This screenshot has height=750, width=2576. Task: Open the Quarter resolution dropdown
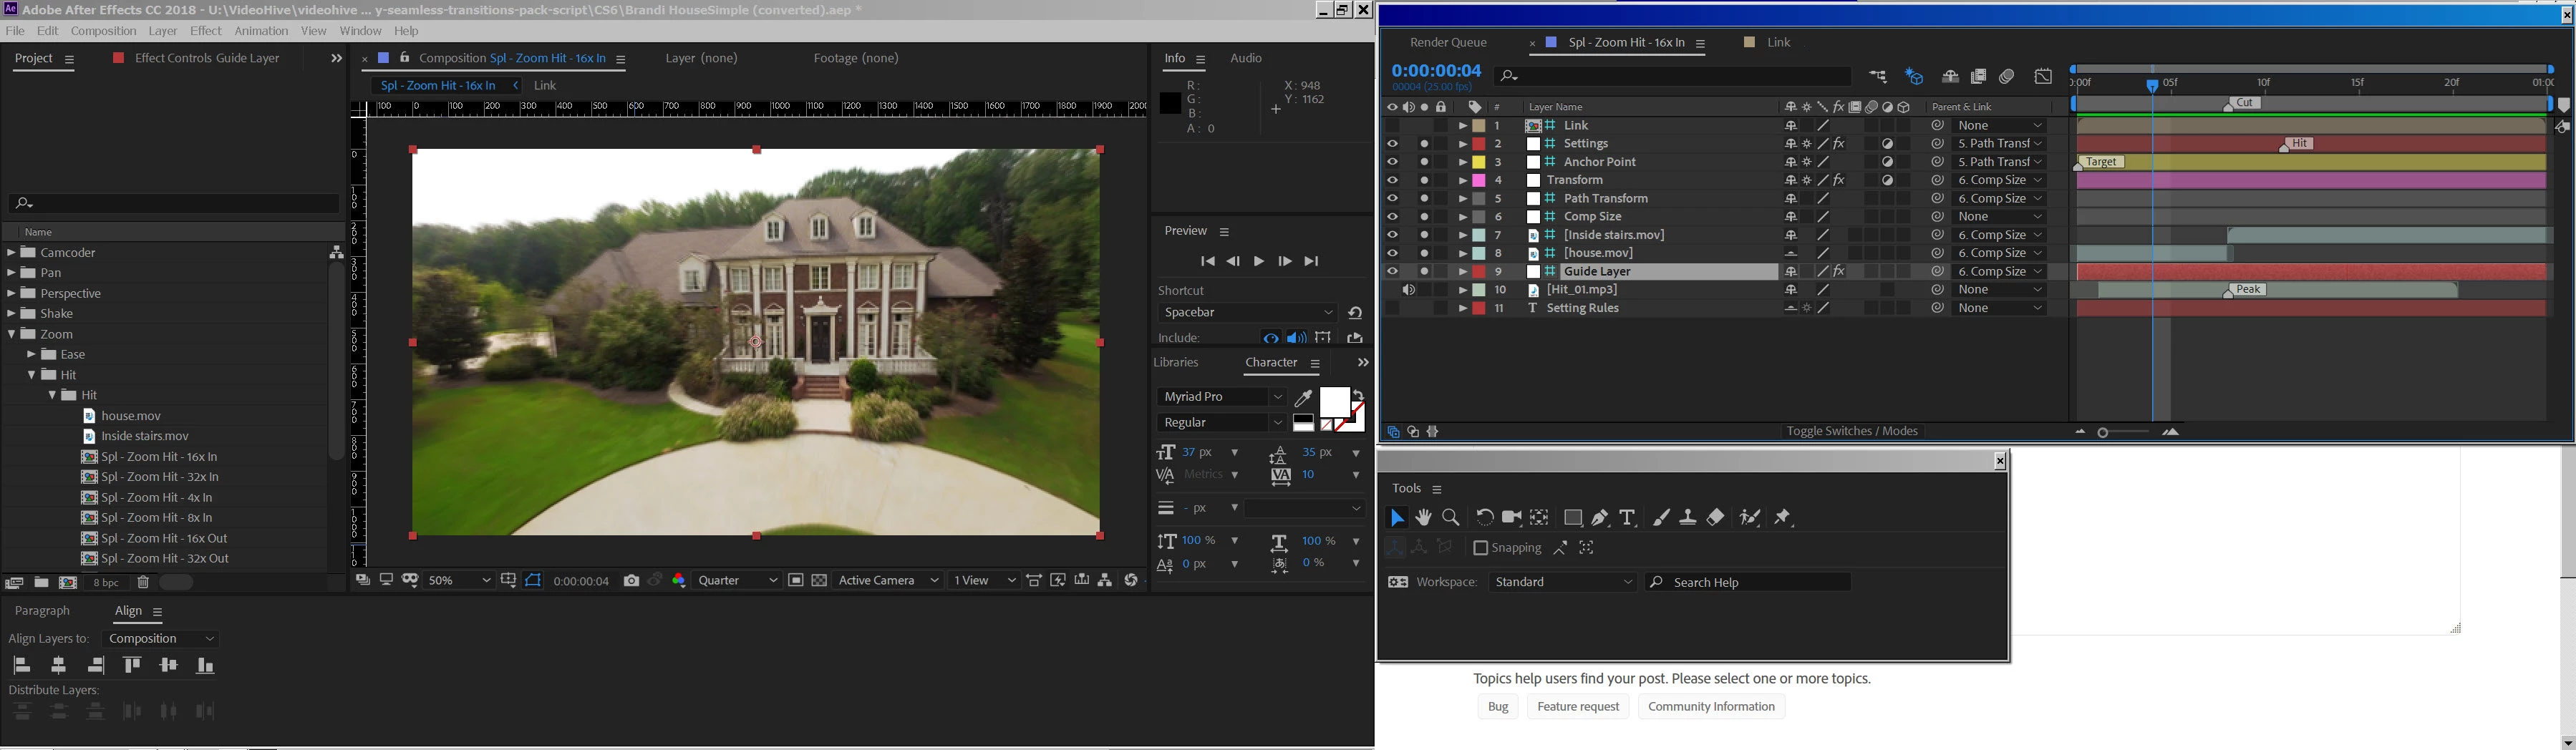tap(738, 581)
